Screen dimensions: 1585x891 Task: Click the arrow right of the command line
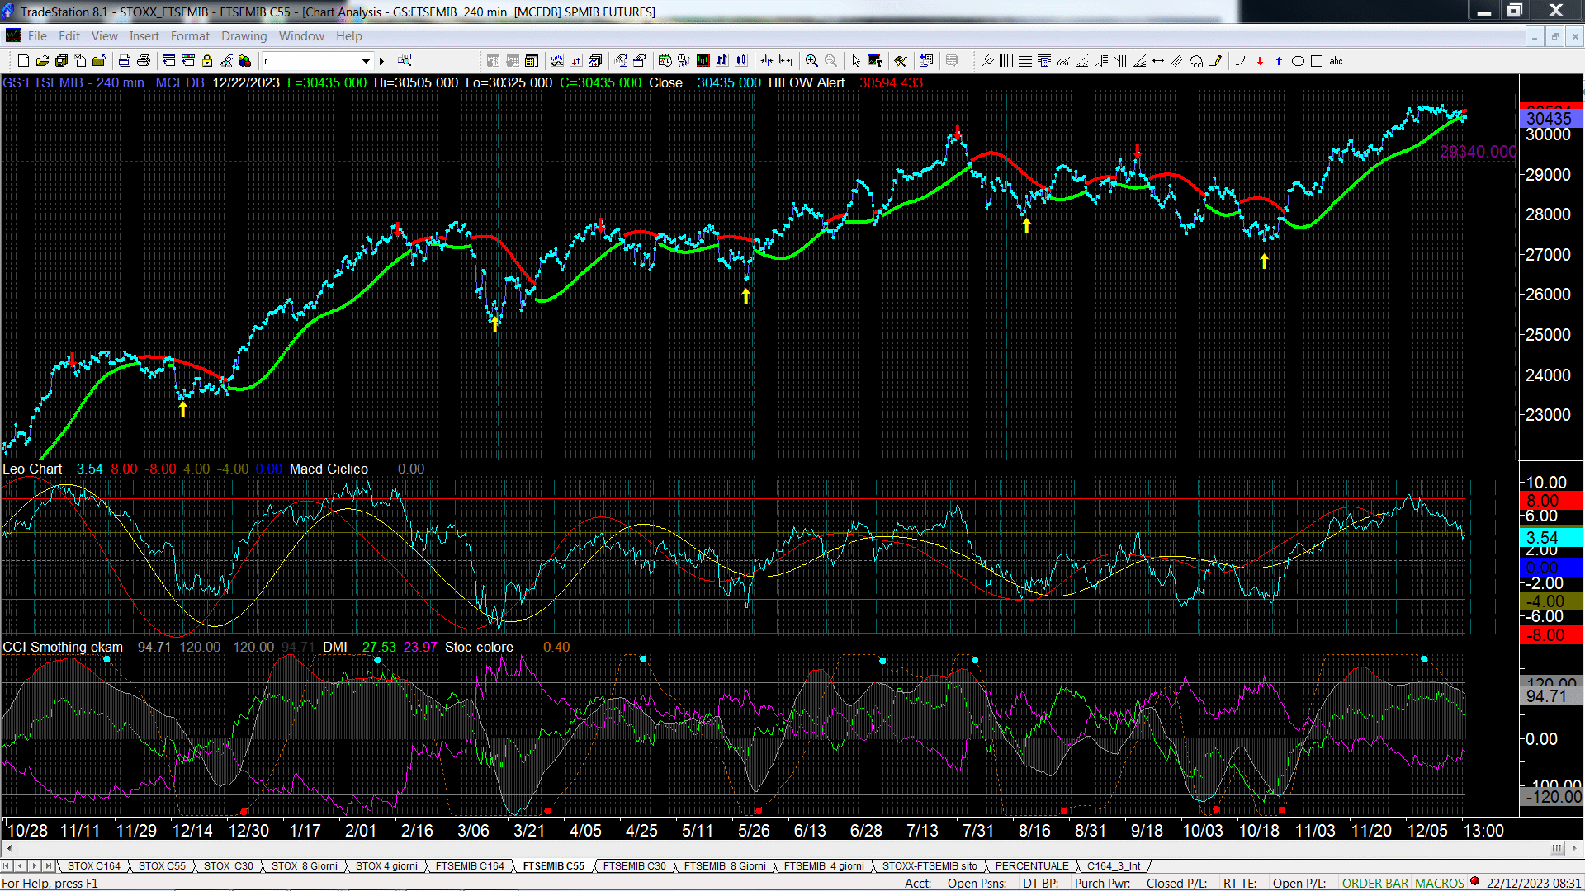click(x=381, y=61)
